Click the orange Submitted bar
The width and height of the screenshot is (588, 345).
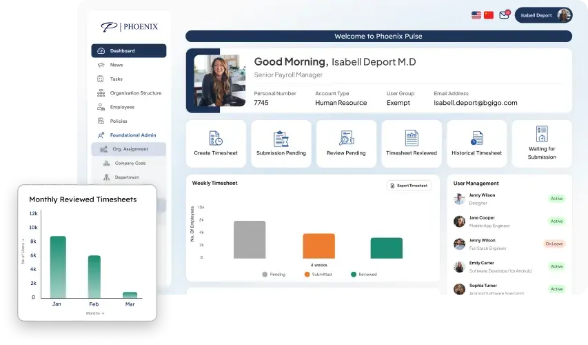pyautogui.click(x=318, y=246)
